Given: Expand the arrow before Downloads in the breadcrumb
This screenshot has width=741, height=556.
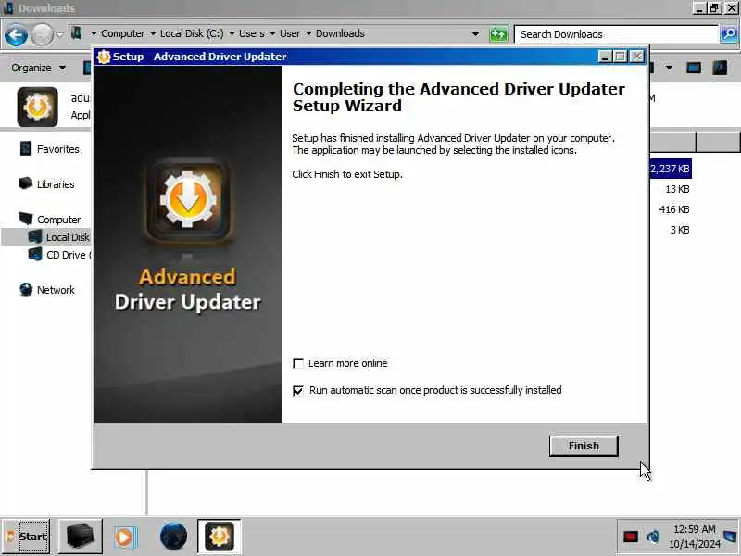Looking at the screenshot, I should coord(308,33).
